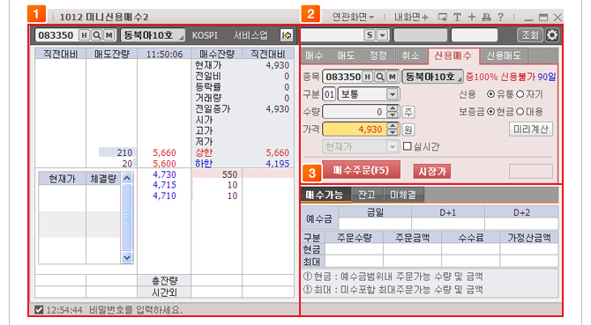Click the 조회 button
The image size is (591, 325).
coord(530,35)
